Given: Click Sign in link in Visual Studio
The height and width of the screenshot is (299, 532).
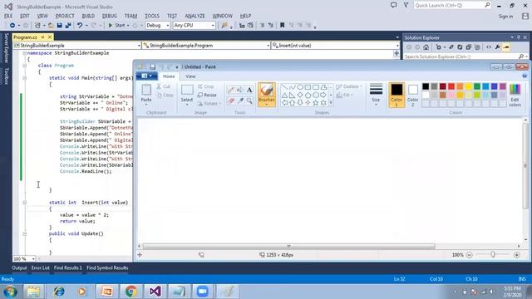Looking at the screenshot, I should pyautogui.click(x=505, y=17).
